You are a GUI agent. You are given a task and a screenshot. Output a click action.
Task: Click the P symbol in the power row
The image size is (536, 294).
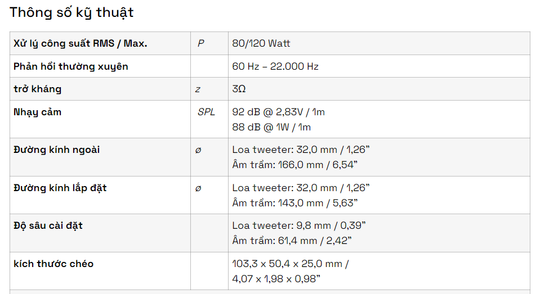pos(200,43)
